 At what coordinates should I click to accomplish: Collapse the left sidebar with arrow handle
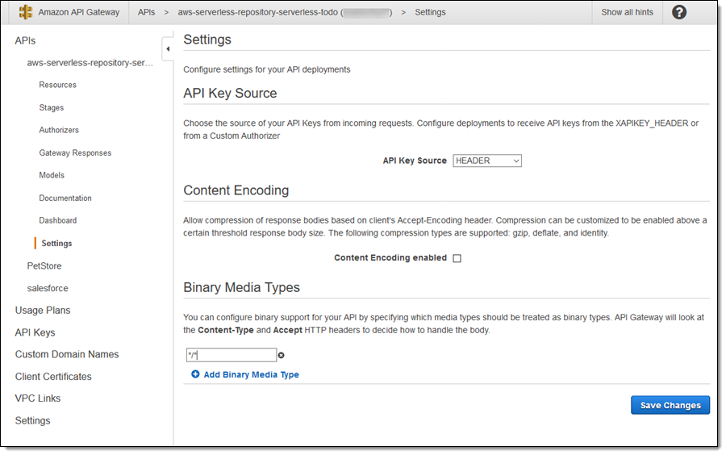coord(168,49)
